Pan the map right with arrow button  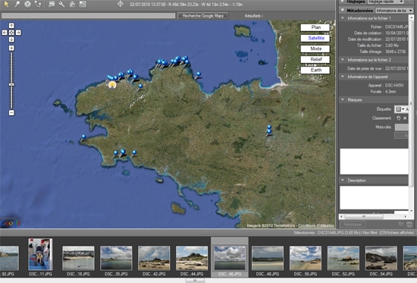(x=18, y=33)
